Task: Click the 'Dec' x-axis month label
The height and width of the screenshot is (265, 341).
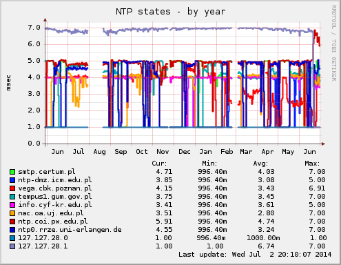Action: 185,152
